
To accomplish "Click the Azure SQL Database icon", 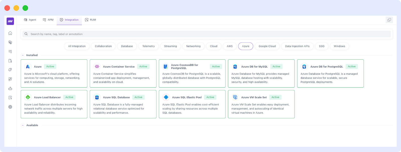I will (x=97, y=97).
